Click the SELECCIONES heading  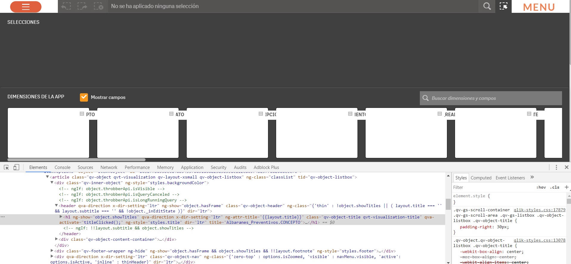(x=23, y=22)
